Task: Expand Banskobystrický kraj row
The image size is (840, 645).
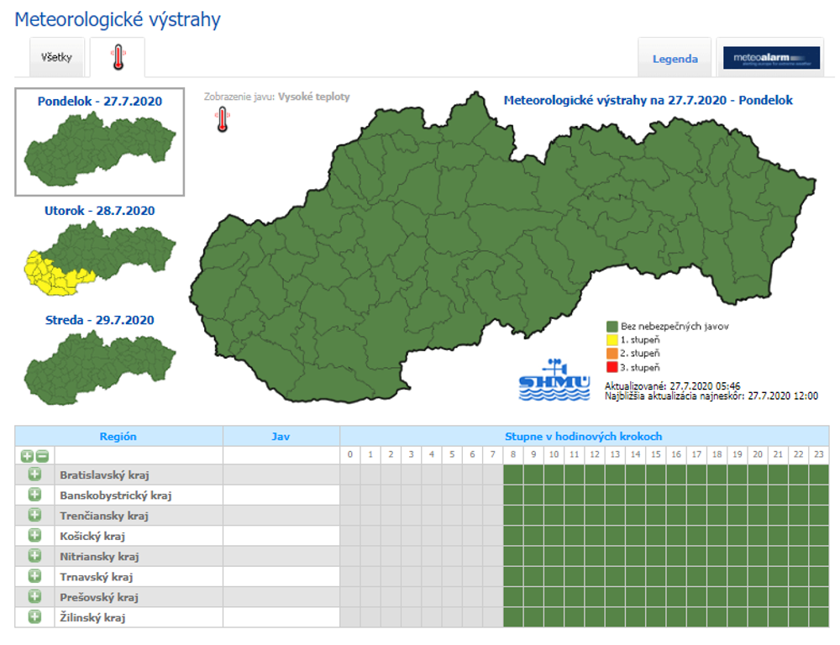Action: [x=34, y=496]
